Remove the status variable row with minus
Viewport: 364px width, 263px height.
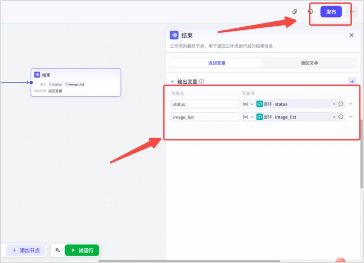click(351, 104)
